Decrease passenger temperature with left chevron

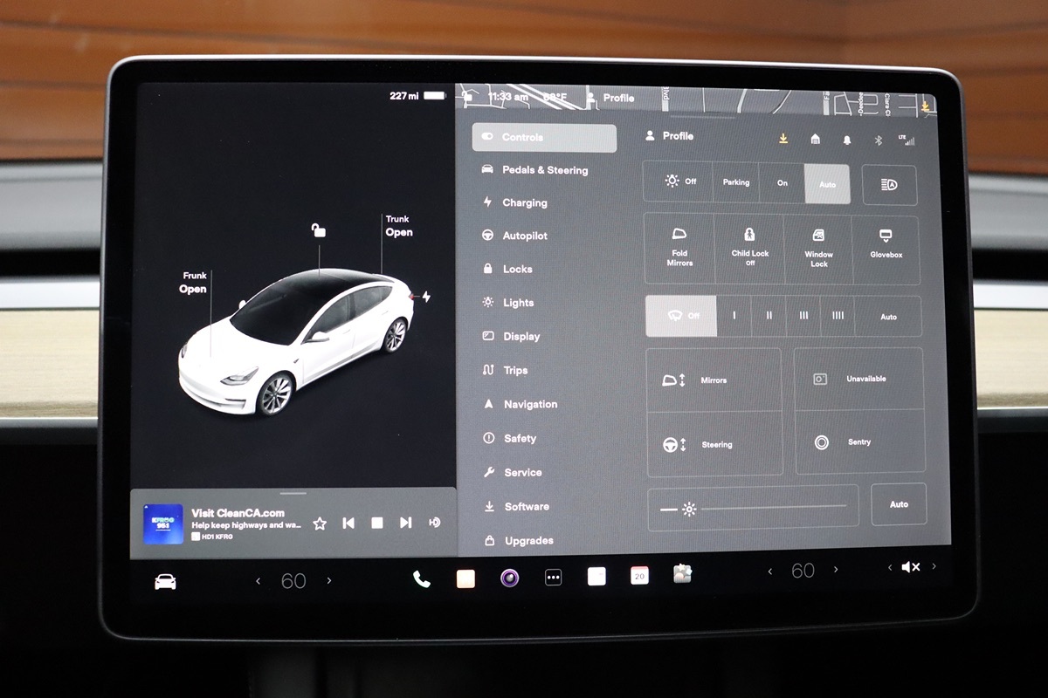[769, 571]
